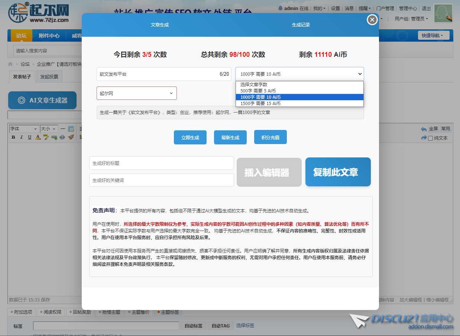The height and width of the screenshot is (336, 460).
Task: Click the Bold formatting icon
Action: point(13,137)
